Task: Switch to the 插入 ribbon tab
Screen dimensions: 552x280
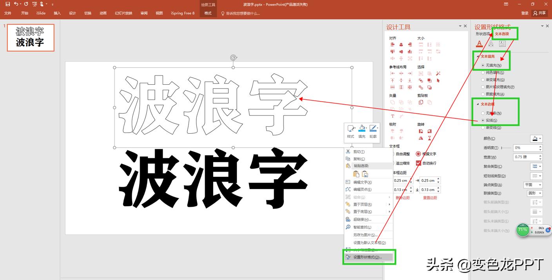Action: coord(56,13)
